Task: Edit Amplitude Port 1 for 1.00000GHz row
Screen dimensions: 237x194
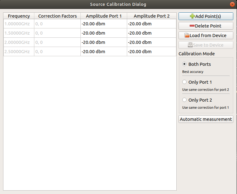Action: [x=104, y=24]
